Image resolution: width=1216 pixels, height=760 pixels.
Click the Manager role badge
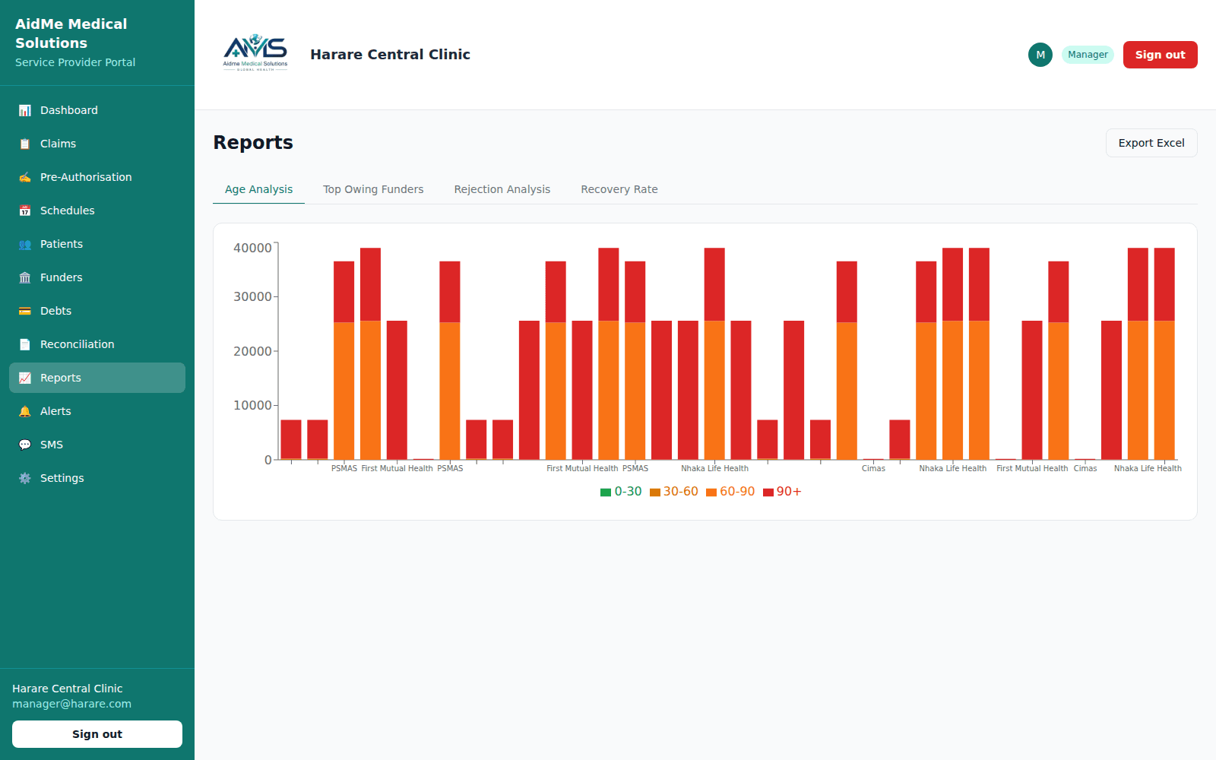click(1088, 55)
